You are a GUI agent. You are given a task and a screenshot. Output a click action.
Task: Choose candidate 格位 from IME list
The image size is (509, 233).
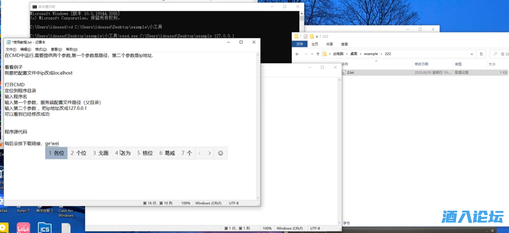pos(145,153)
